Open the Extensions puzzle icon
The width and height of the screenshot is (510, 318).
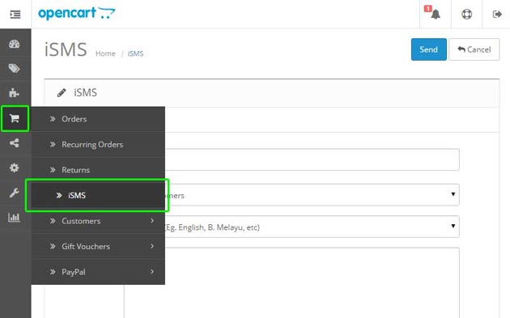click(15, 93)
